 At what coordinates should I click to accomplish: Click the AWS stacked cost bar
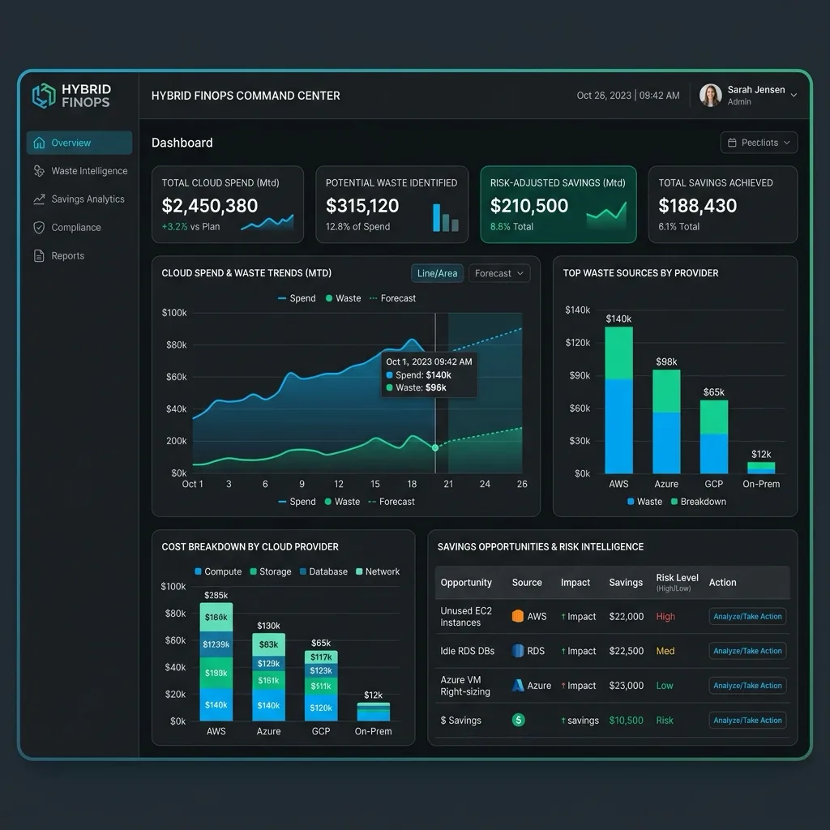pyautogui.click(x=216, y=661)
